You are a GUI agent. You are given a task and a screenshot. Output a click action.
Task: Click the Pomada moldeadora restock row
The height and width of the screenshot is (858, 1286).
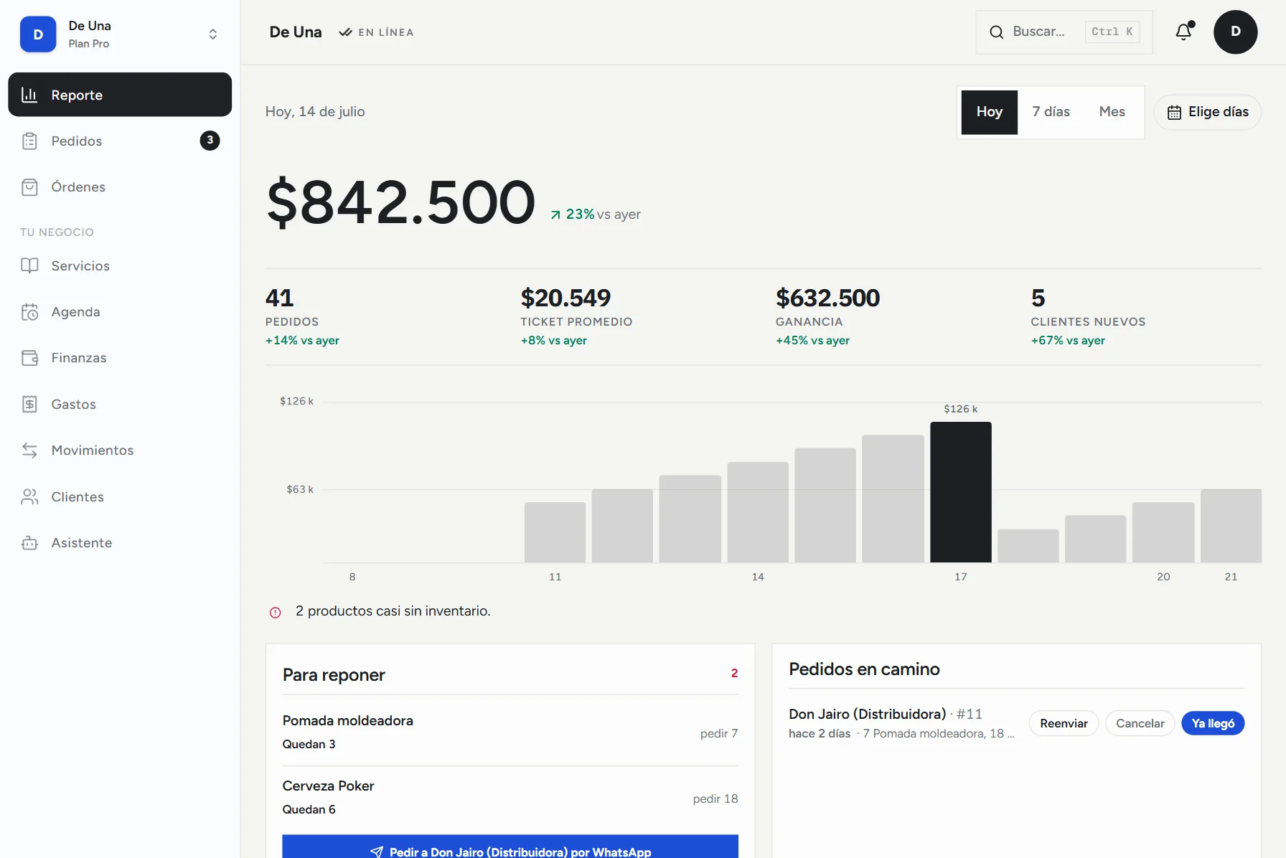click(510, 732)
